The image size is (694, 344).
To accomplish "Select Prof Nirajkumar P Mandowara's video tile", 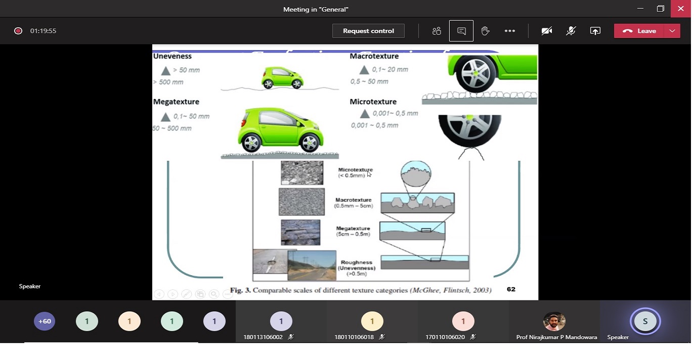I will [x=554, y=322].
